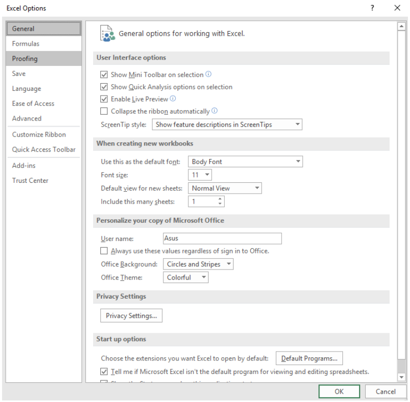
Task: Click the Privacy Settings section heading
Action: pos(121,296)
